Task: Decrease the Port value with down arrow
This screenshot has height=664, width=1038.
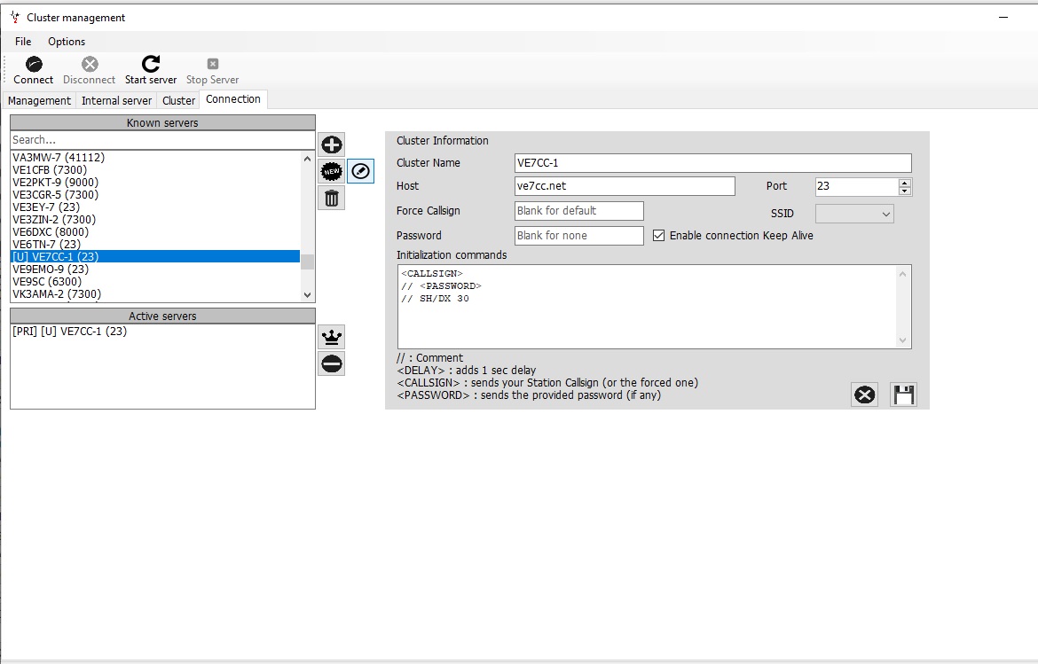Action: click(905, 191)
